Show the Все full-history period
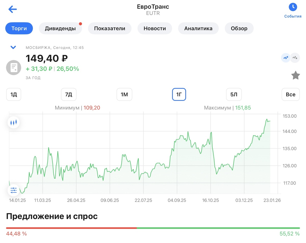Screen dimensions: 306x243 click(x=291, y=94)
